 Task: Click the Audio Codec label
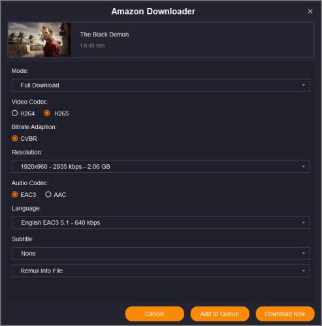tap(29, 183)
